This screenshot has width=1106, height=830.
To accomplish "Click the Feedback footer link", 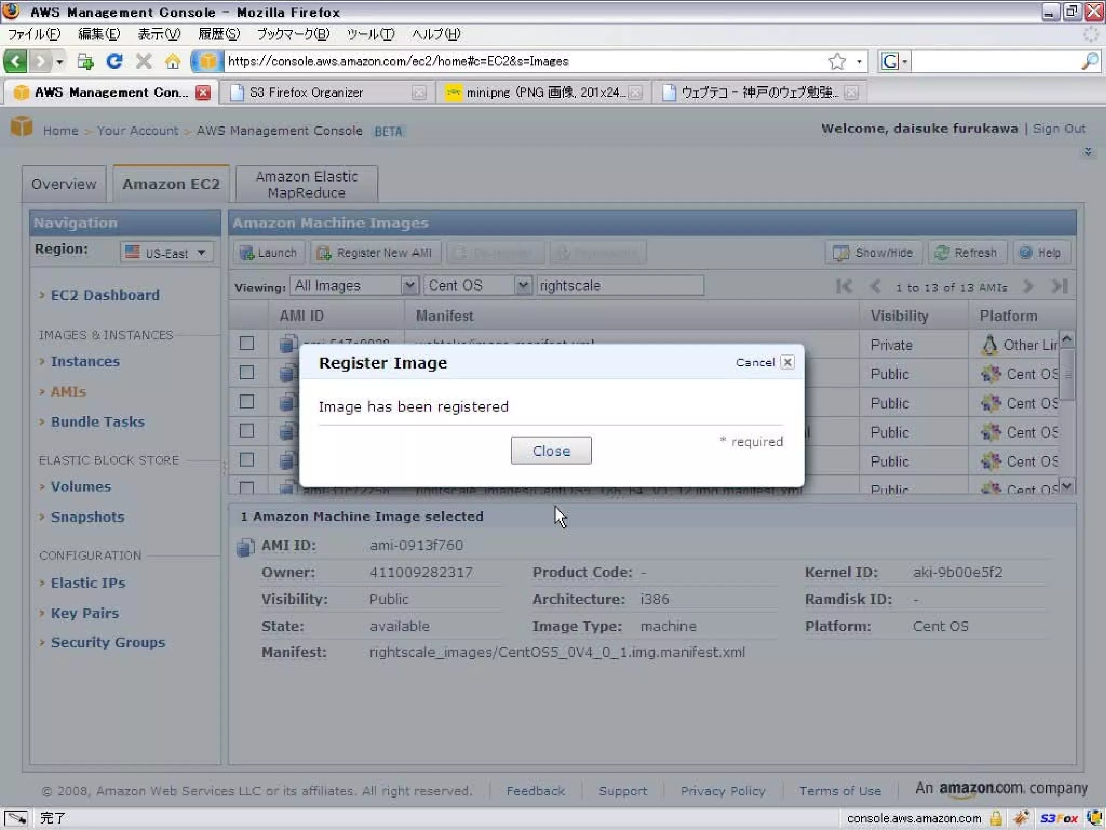I will coord(535,791).
